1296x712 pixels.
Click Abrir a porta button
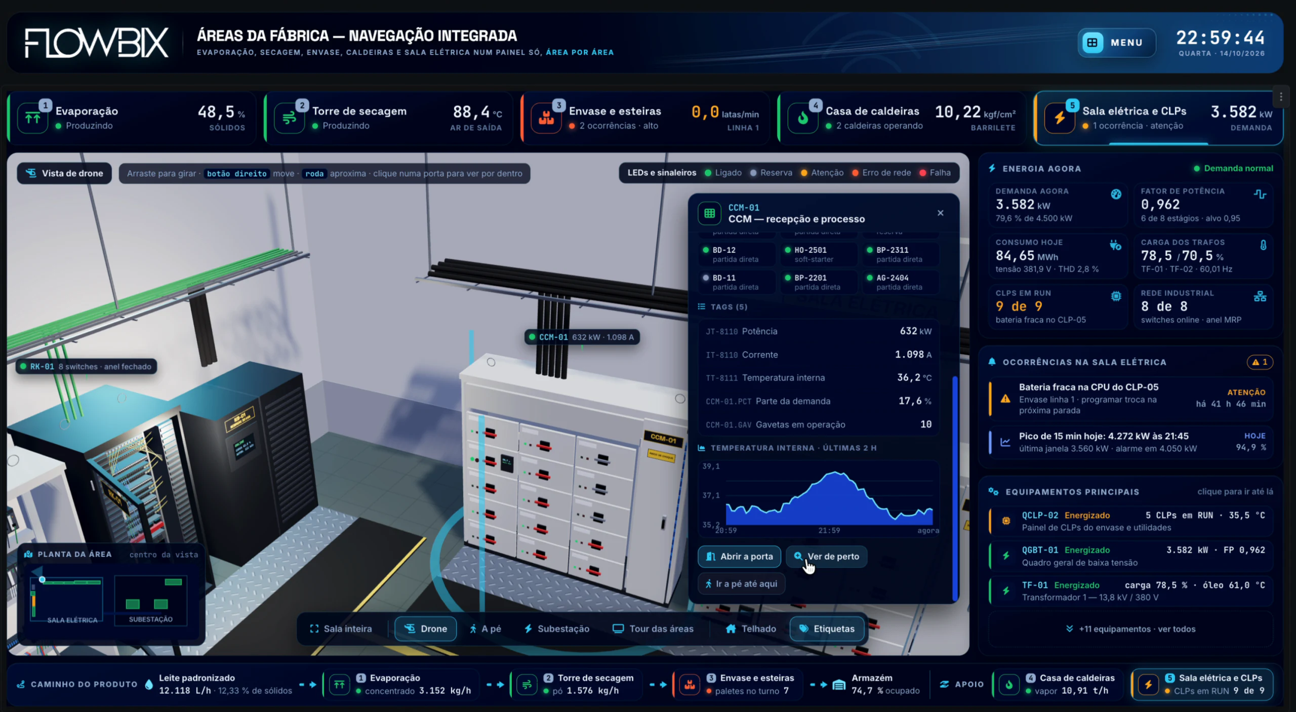739,557
